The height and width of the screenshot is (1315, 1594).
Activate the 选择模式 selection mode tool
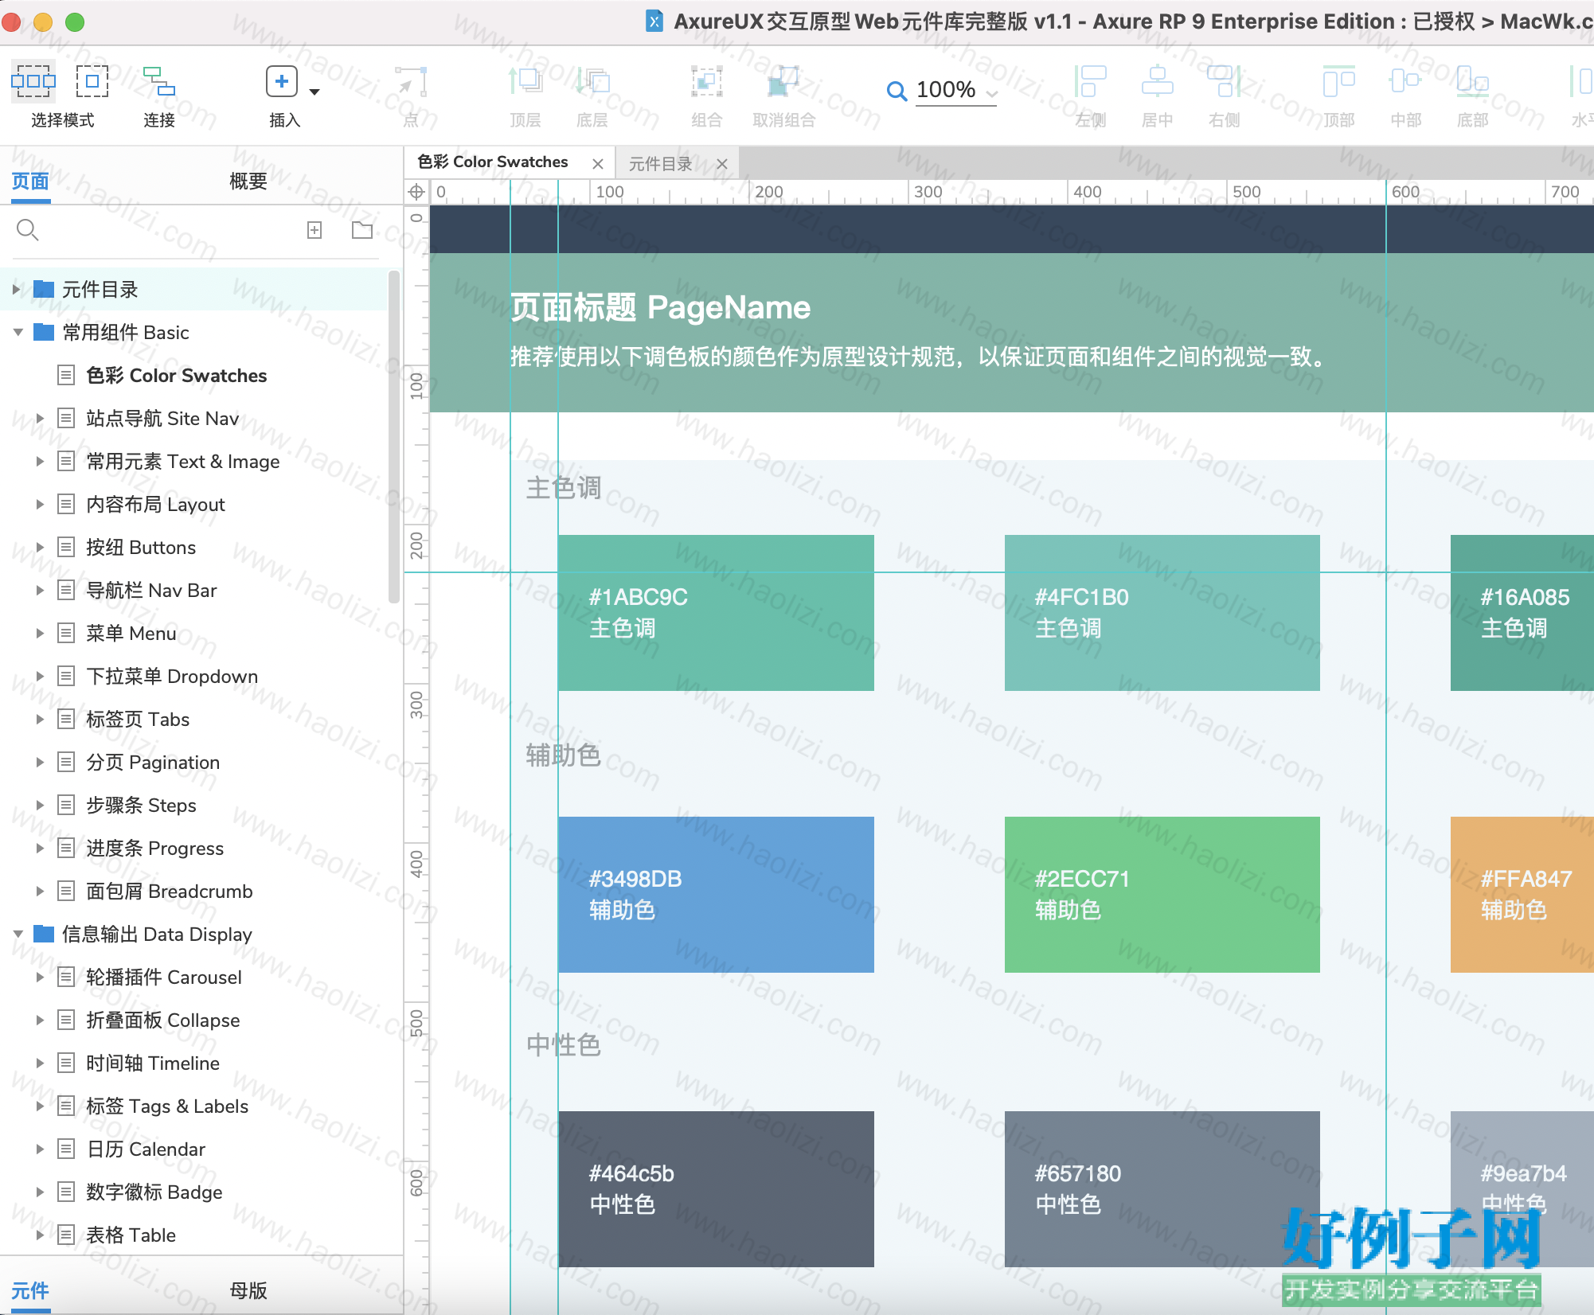[33, 81]
